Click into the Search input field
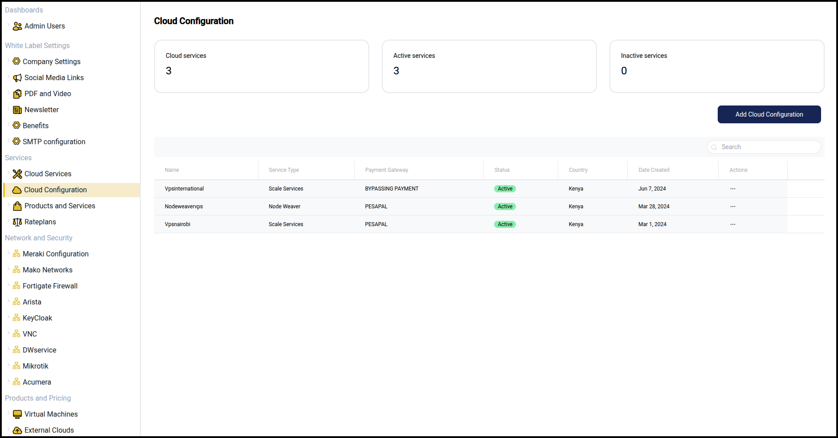838x438 pixels. (764, 147)
